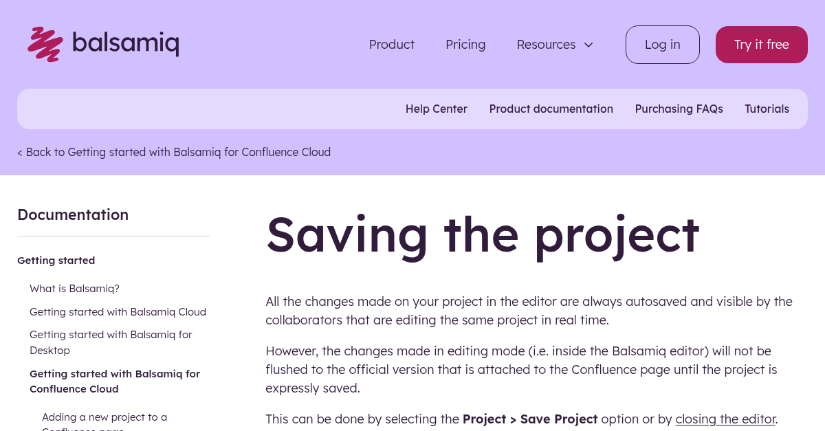This screenshot has height=431, width=825.
Task: Open the Tutorials section
Action: [x=767, y=109]
